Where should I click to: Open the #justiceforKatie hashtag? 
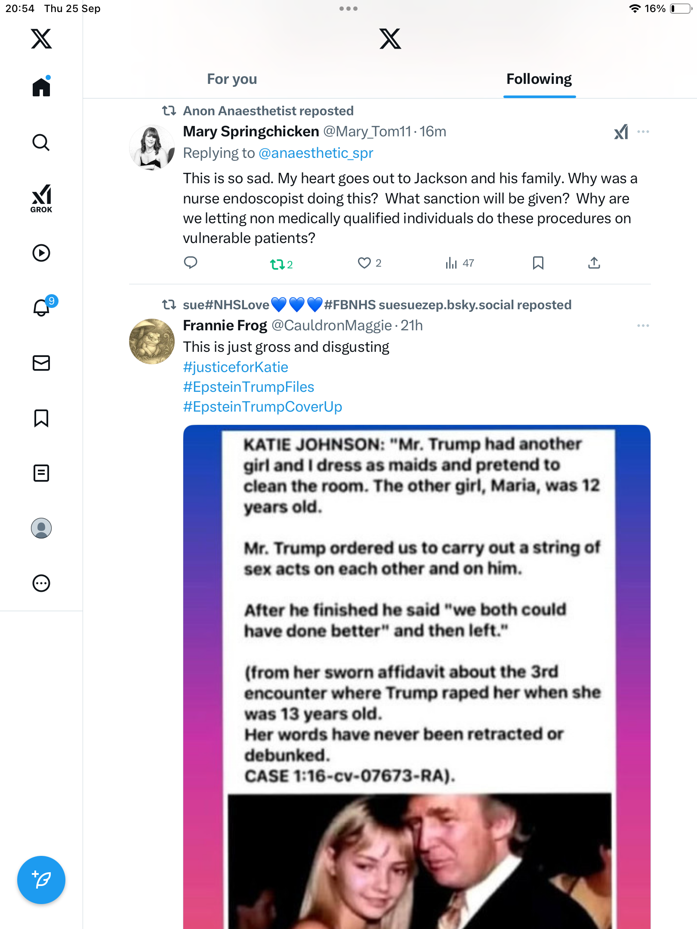[x=236, y=367]
